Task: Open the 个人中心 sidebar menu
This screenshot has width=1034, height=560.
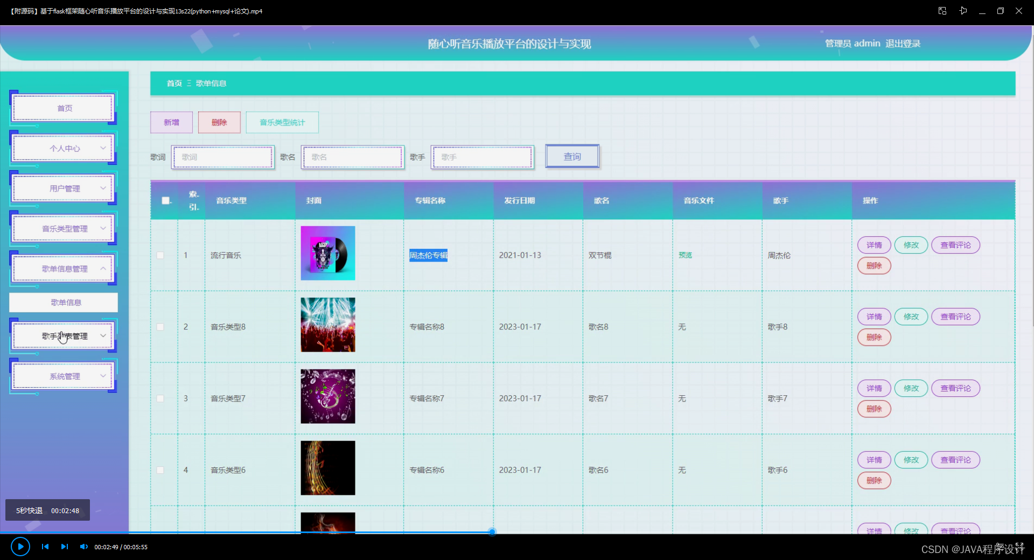Action: click(x=64, y=148)
